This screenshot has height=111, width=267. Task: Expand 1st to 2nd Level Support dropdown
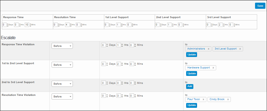click(62, 65)
